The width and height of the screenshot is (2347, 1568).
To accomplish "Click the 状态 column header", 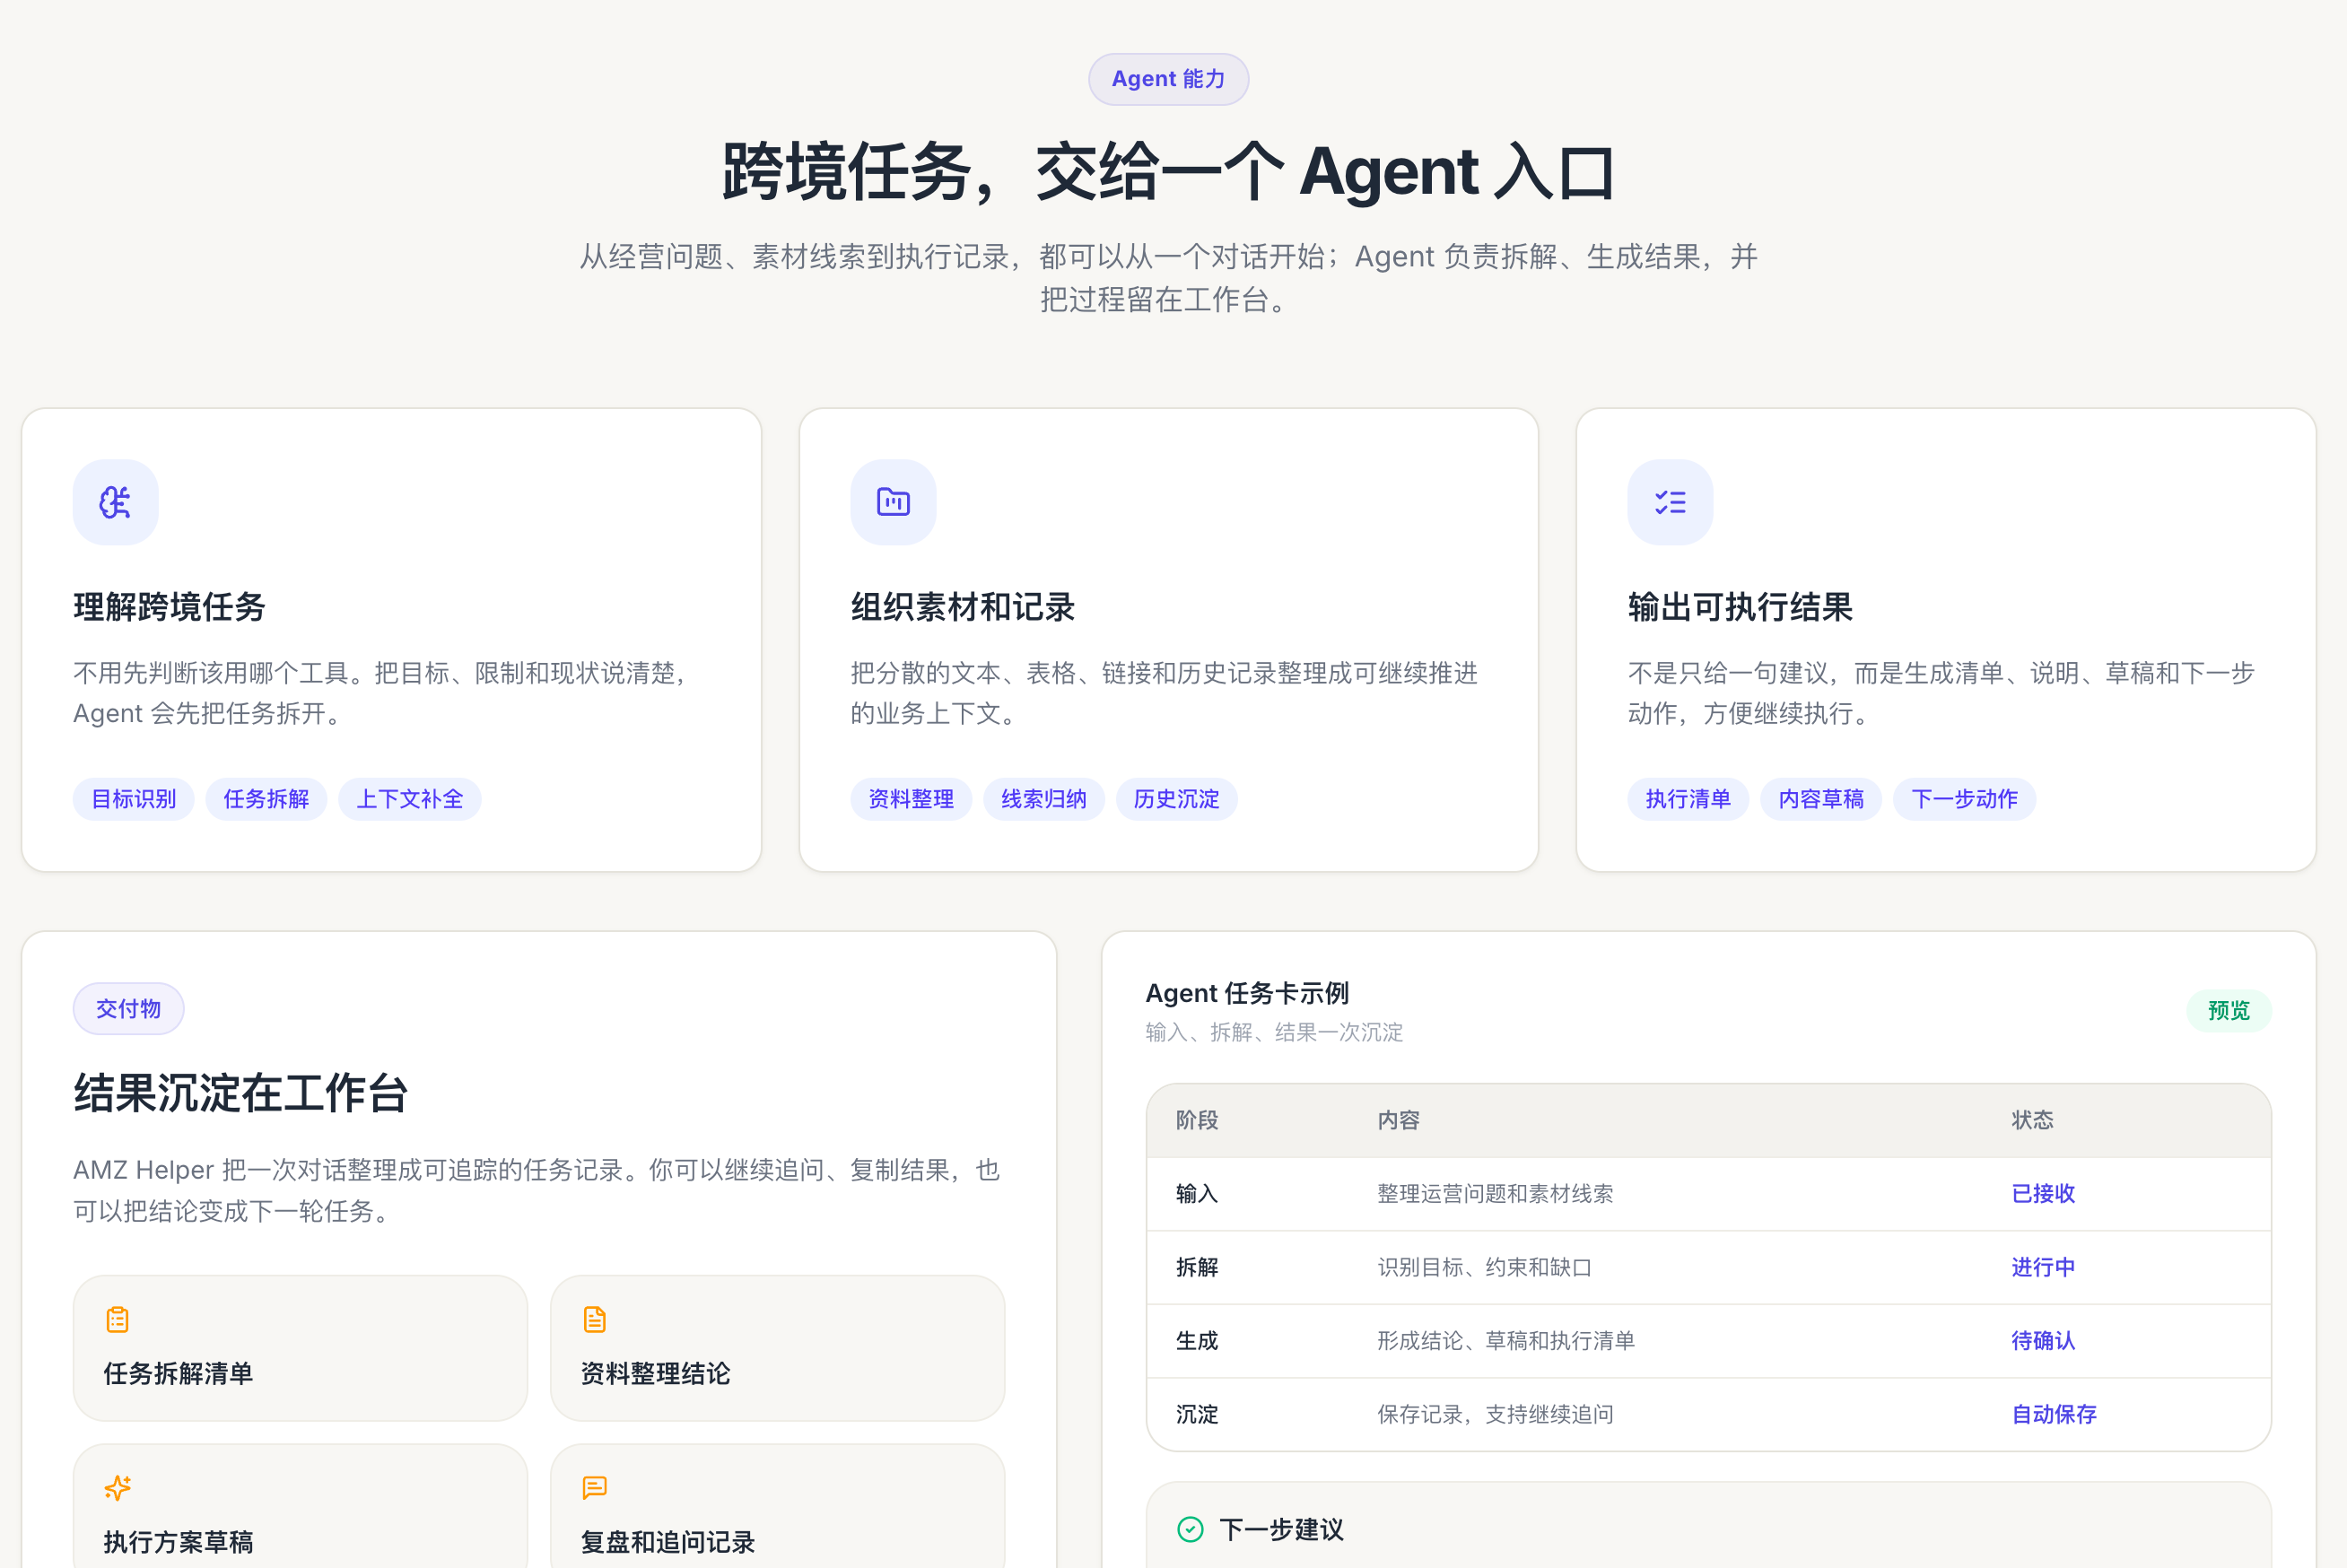I will (x=2032, y=1120).
